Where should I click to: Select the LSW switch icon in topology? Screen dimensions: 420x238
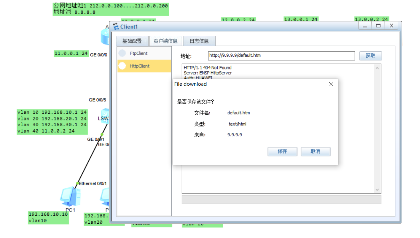(105, 116)
